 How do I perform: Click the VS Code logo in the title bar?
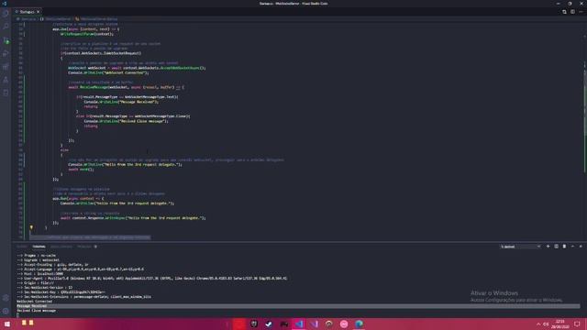(x=5, y=4)
